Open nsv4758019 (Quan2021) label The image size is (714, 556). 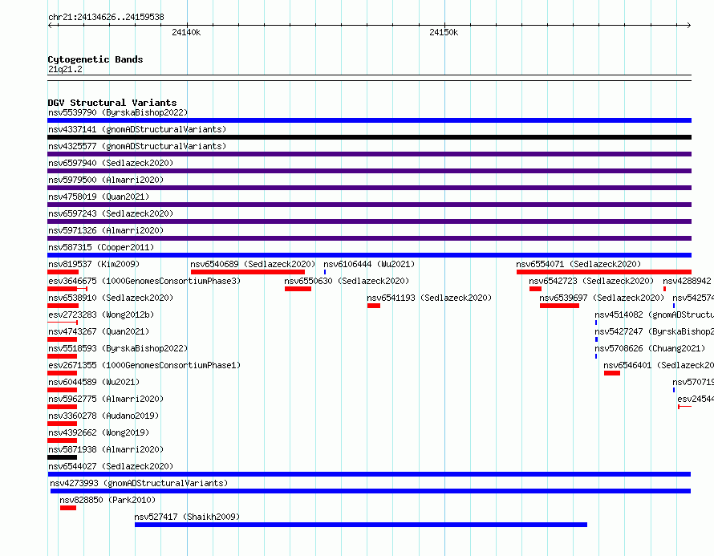click(x=99, y=197)
